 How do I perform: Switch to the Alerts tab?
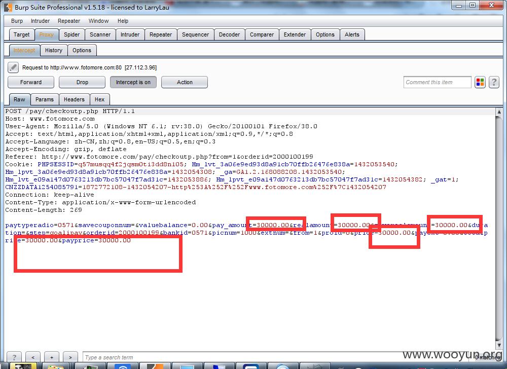click(x=352, y=34)
